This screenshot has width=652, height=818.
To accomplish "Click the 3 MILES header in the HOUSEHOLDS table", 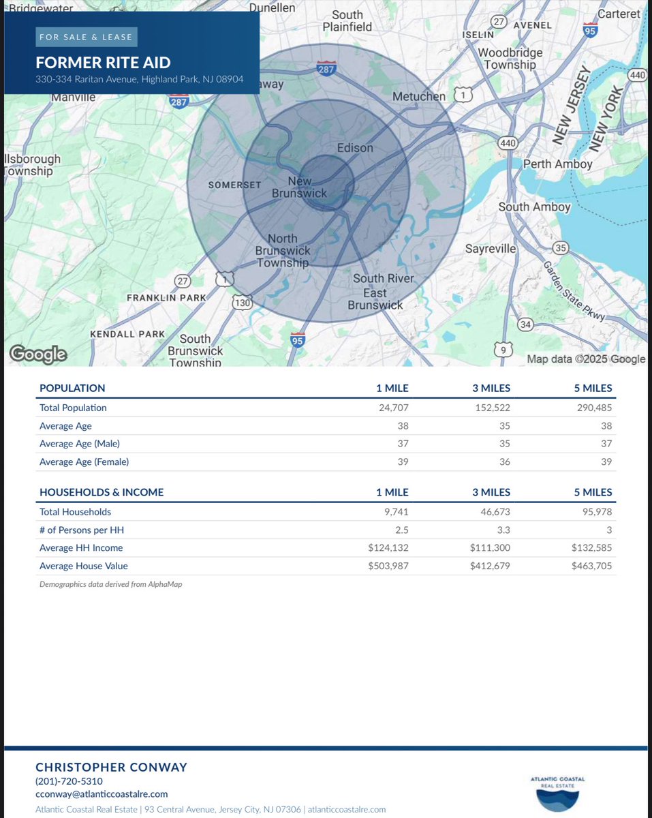I will click(490, 492).
